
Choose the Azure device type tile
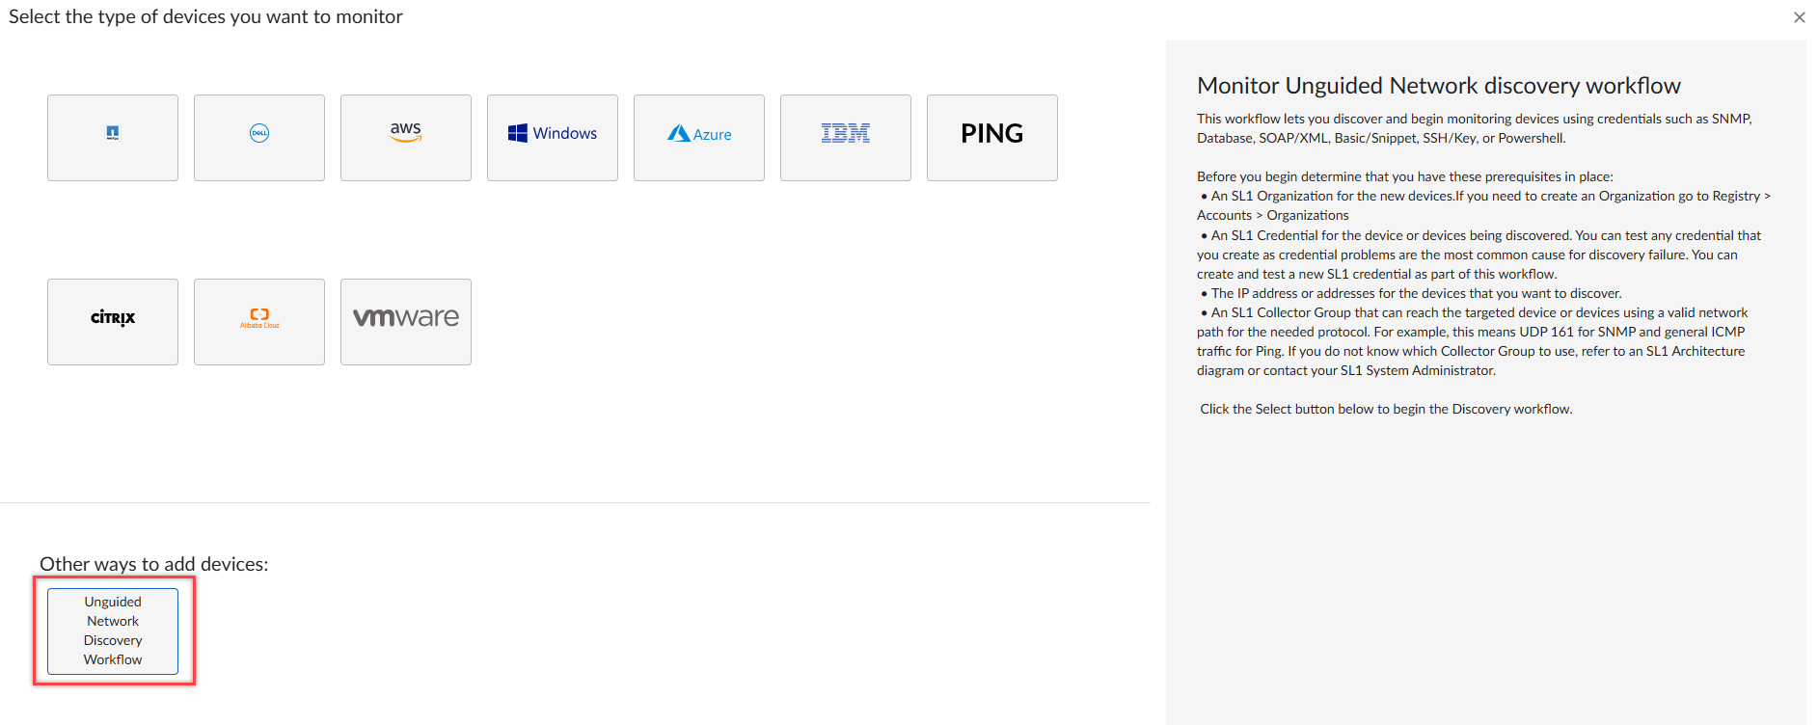699,138
